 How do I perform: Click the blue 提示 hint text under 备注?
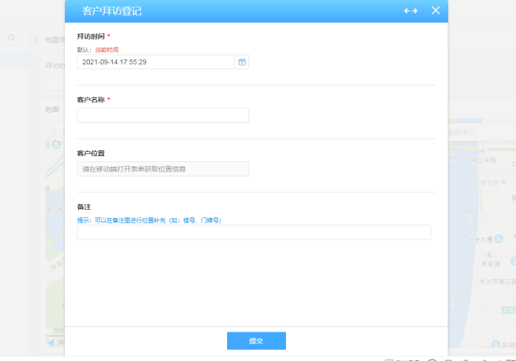tap(149, 220)
